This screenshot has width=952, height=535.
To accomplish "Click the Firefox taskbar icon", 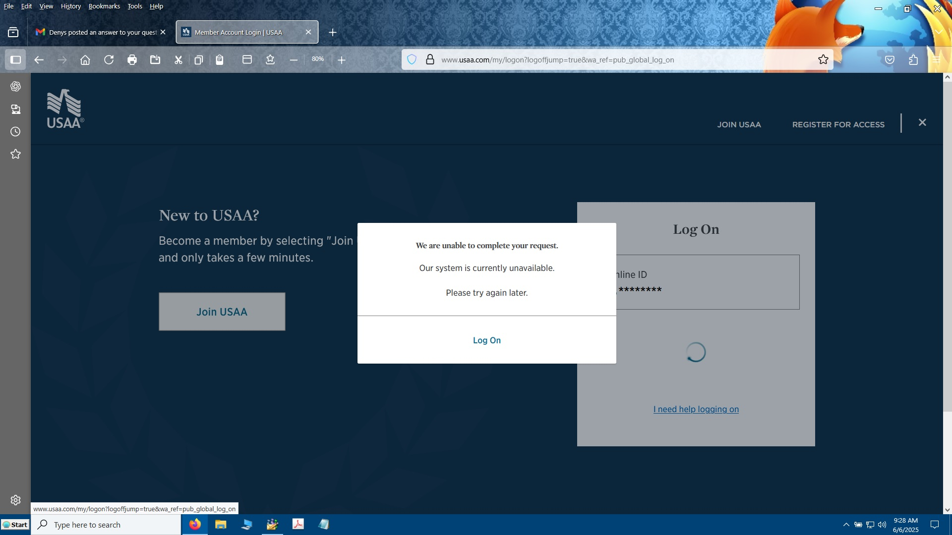I will tap(195, 524).
